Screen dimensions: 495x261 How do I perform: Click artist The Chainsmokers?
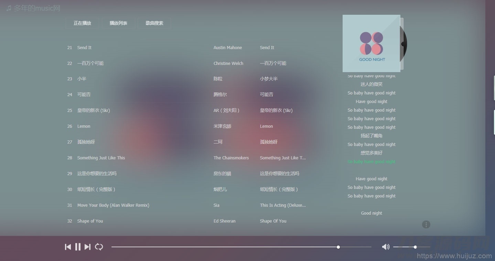(x=231, y=158)
